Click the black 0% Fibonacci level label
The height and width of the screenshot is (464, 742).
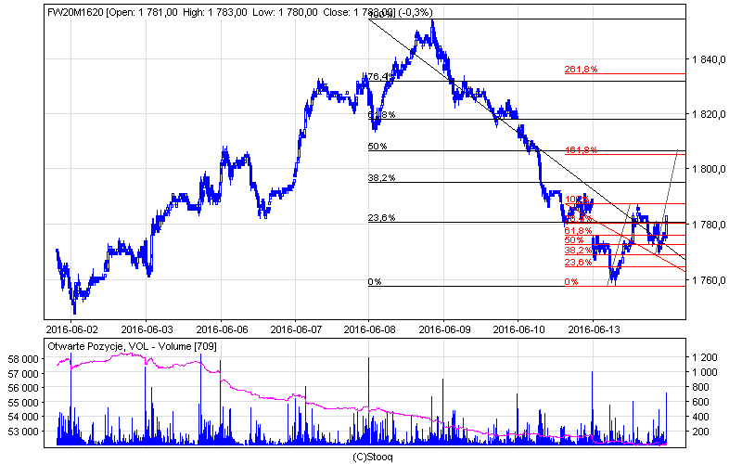[x=375, y=282]
